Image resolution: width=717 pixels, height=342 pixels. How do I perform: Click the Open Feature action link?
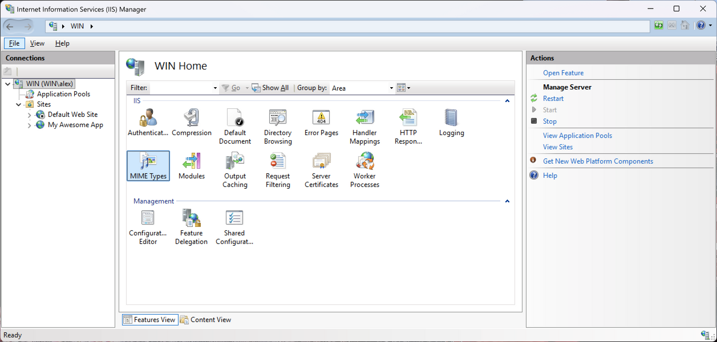click(563, 73)
